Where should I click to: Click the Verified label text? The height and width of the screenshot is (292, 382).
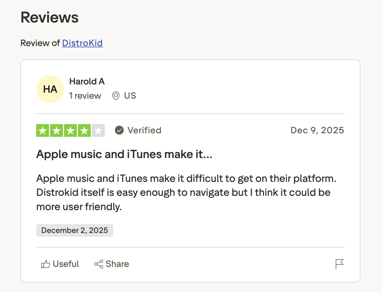(x=144, y=130)
